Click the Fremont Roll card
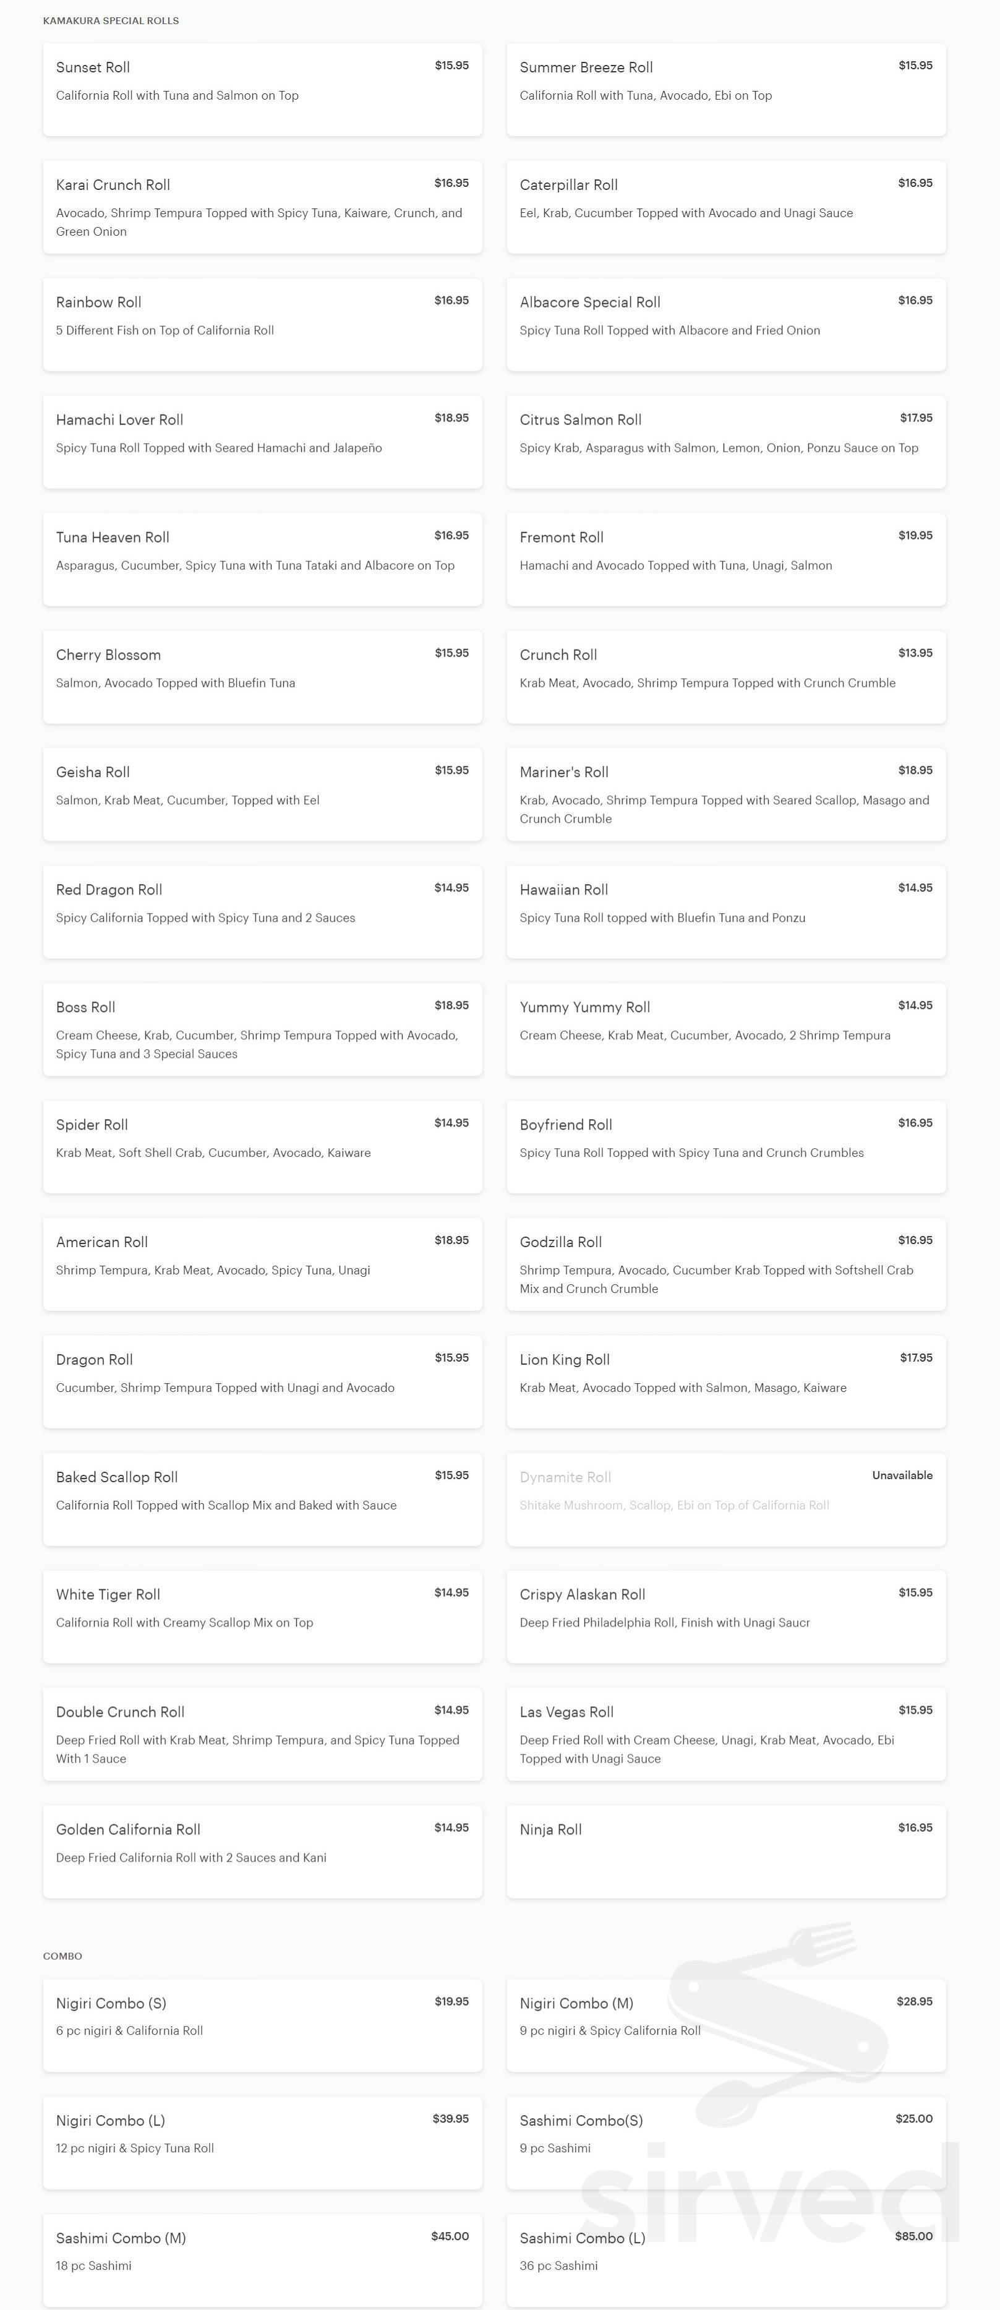Screen dimensions: 1000x2310 (x=726, y=560)
